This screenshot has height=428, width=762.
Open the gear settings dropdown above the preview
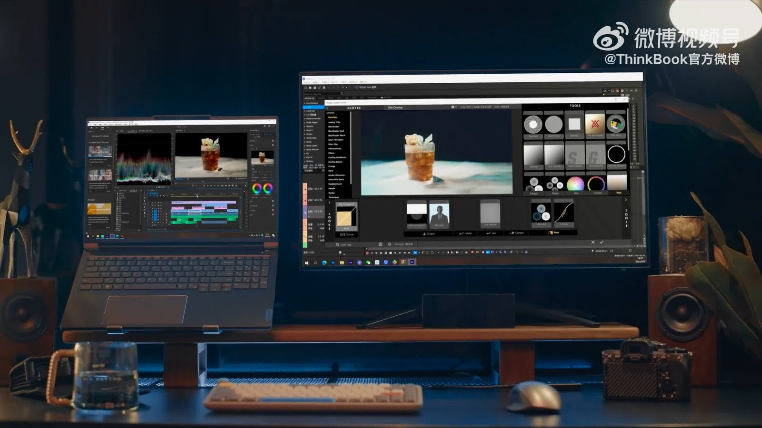click(453, 107)
